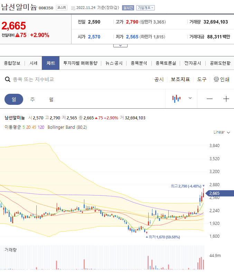This screenshot has height=273, width=234.
Task: Zoom out chart with minus icon
Action: click(209, 99)
